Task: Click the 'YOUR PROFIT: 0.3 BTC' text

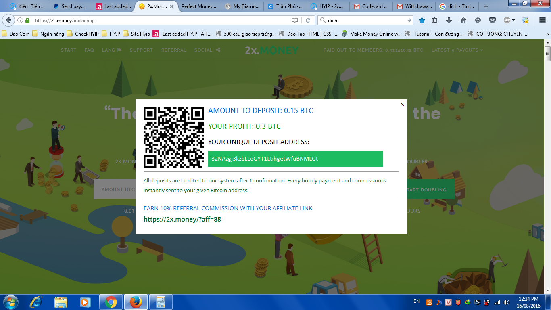Action: click(x=244, y=126)
